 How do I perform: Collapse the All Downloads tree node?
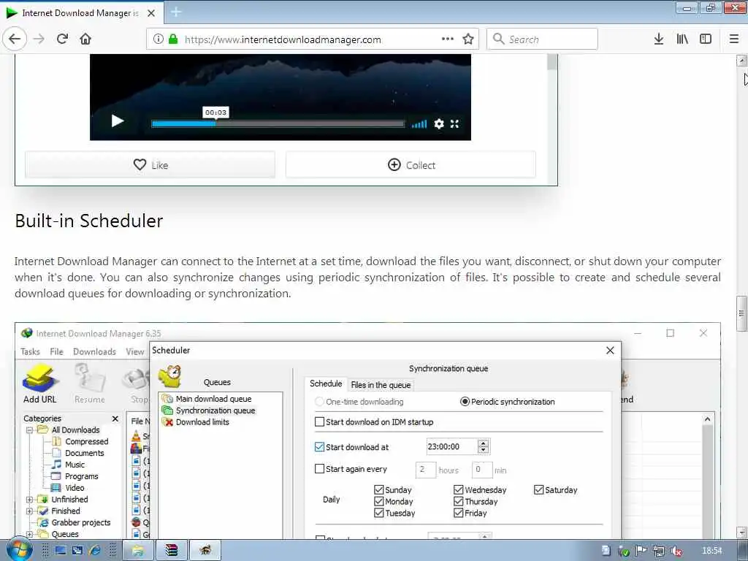click(29, 430)
